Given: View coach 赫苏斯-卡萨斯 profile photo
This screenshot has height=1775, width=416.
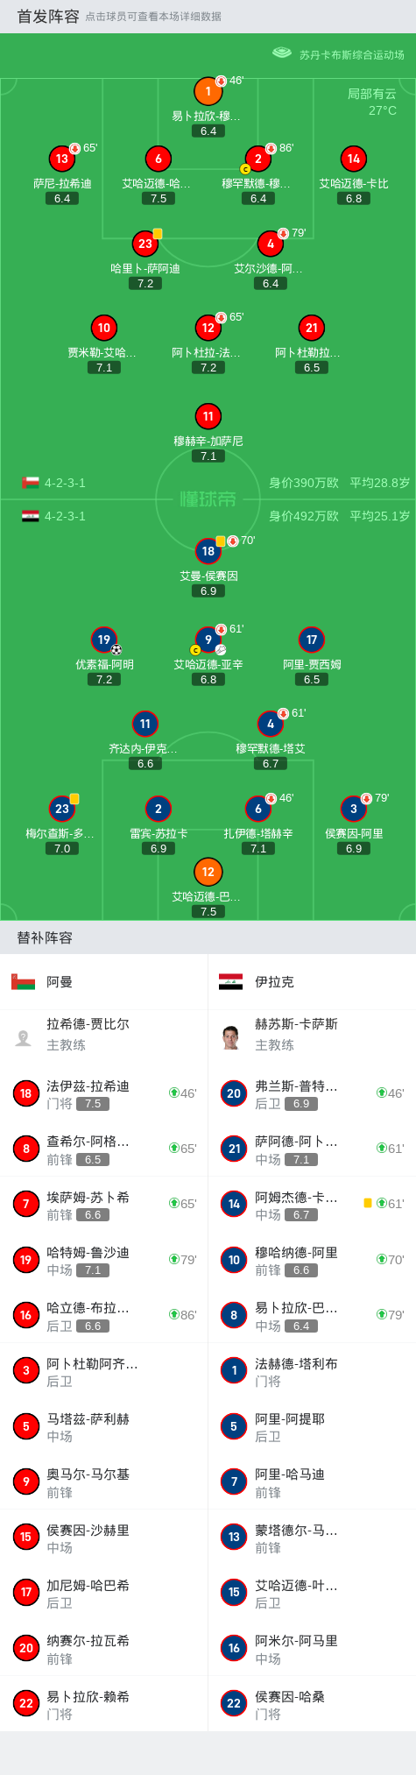Looking at the screenshot, I should [230, 1037].
